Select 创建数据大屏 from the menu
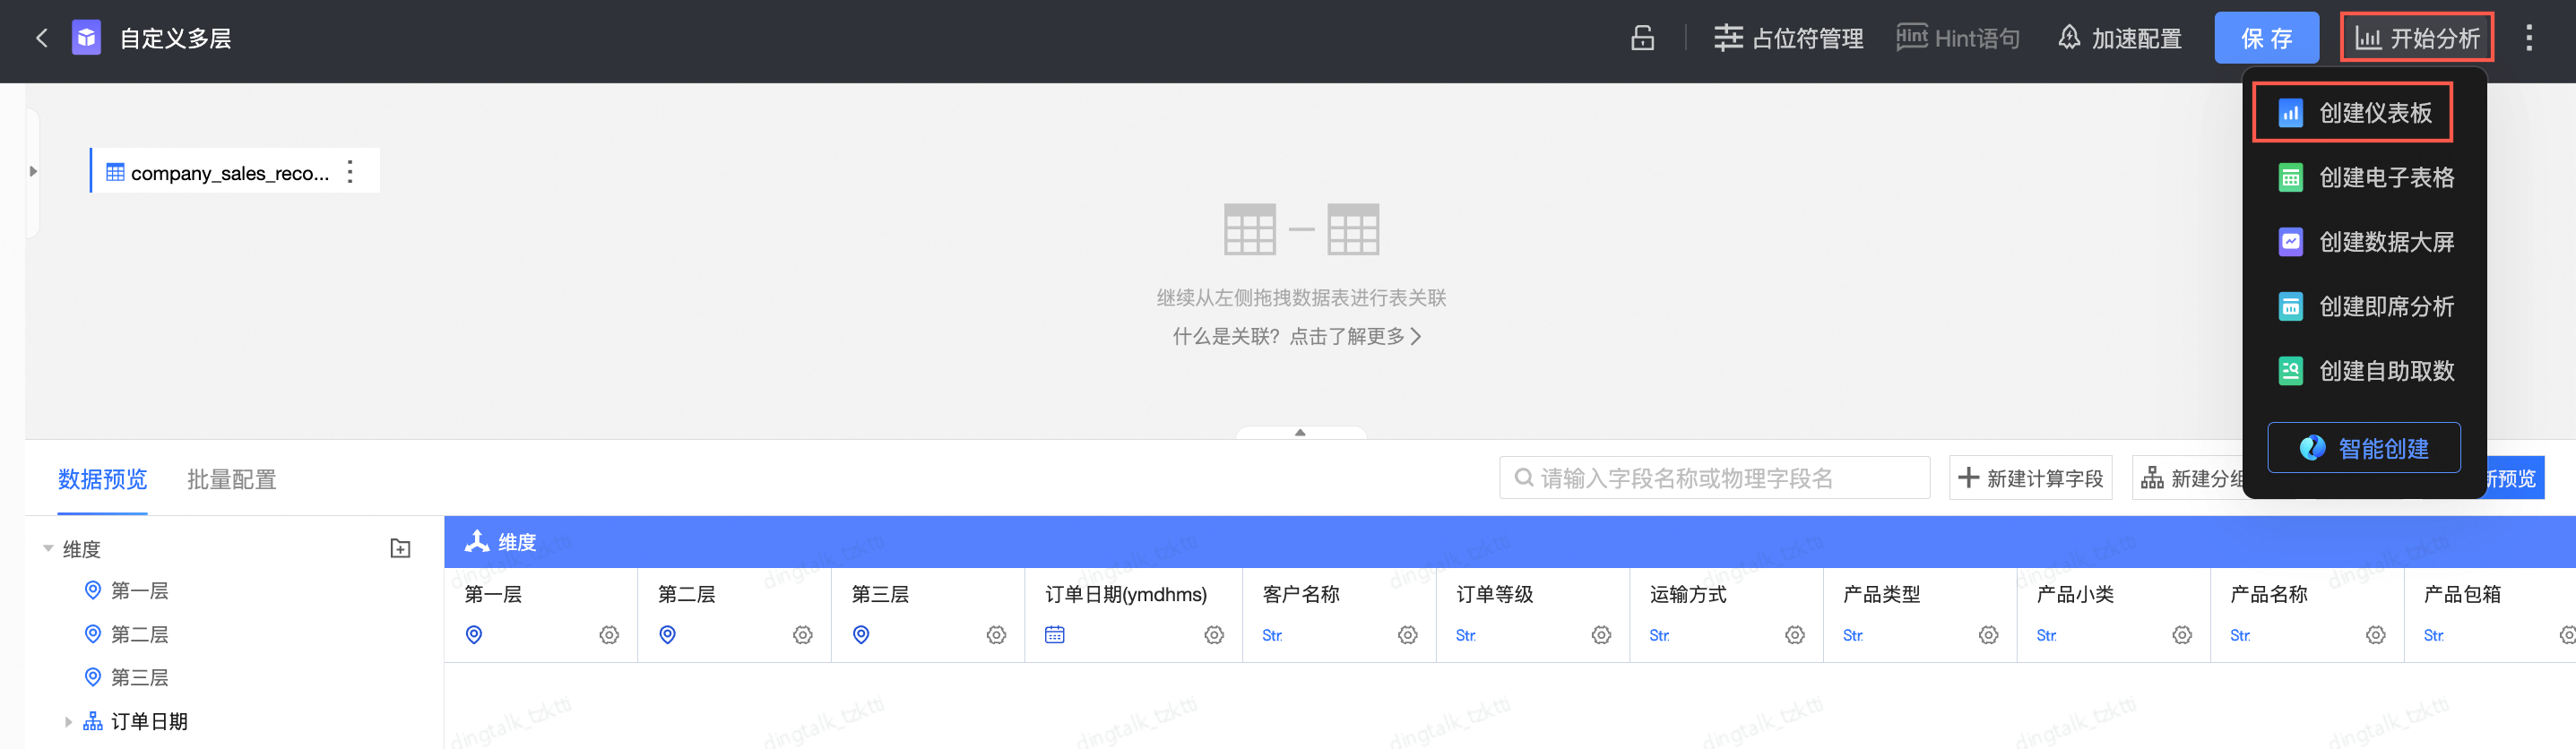The height and width of the screenshot is (749, 2576). point(2365,242)
